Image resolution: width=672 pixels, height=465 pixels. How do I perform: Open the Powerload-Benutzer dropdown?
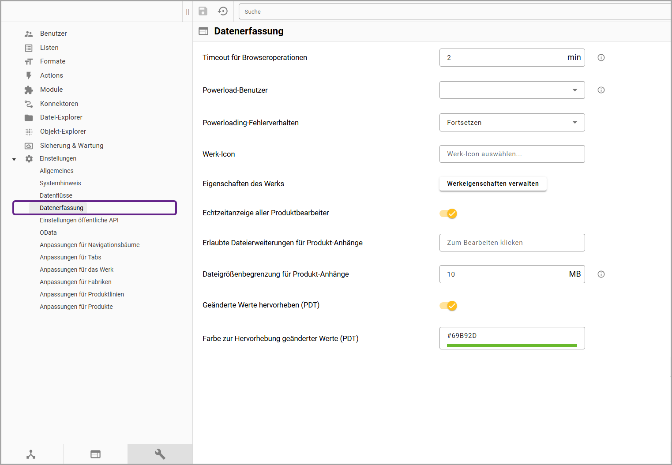(512, 90)
